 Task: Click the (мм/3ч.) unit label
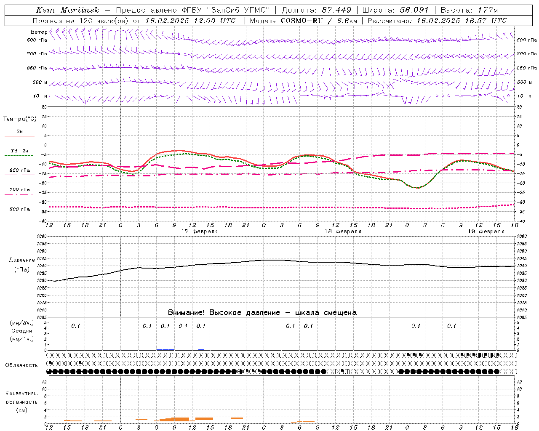click(21, 323)
